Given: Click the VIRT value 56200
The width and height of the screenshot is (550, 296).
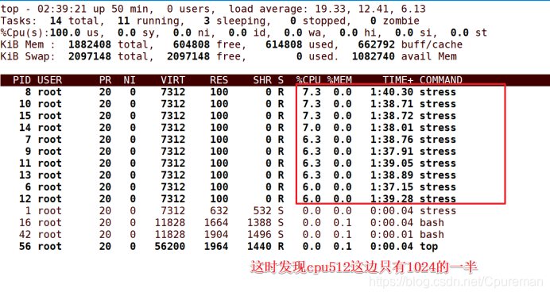Looking at the screenshot, I should (170, 247).
